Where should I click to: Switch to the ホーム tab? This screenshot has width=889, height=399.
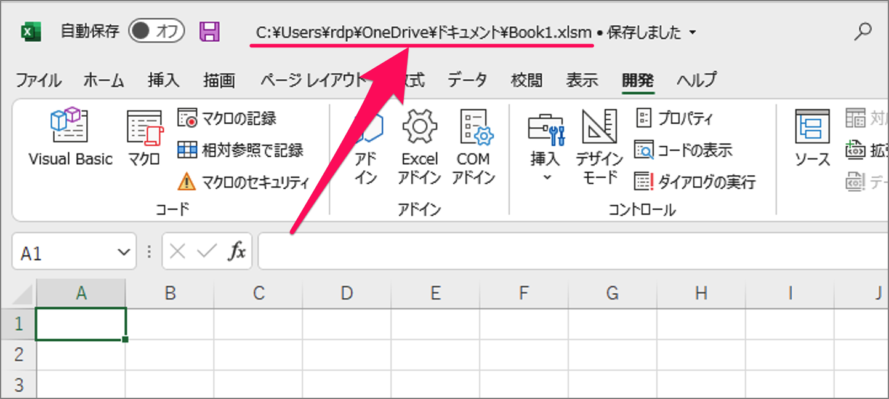103,80
